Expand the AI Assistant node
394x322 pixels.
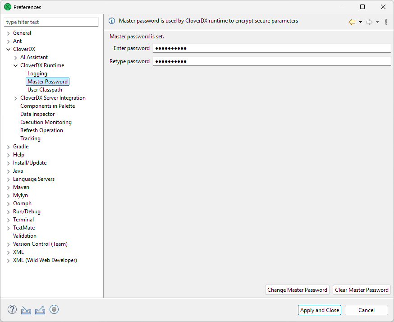click(16, 58)
